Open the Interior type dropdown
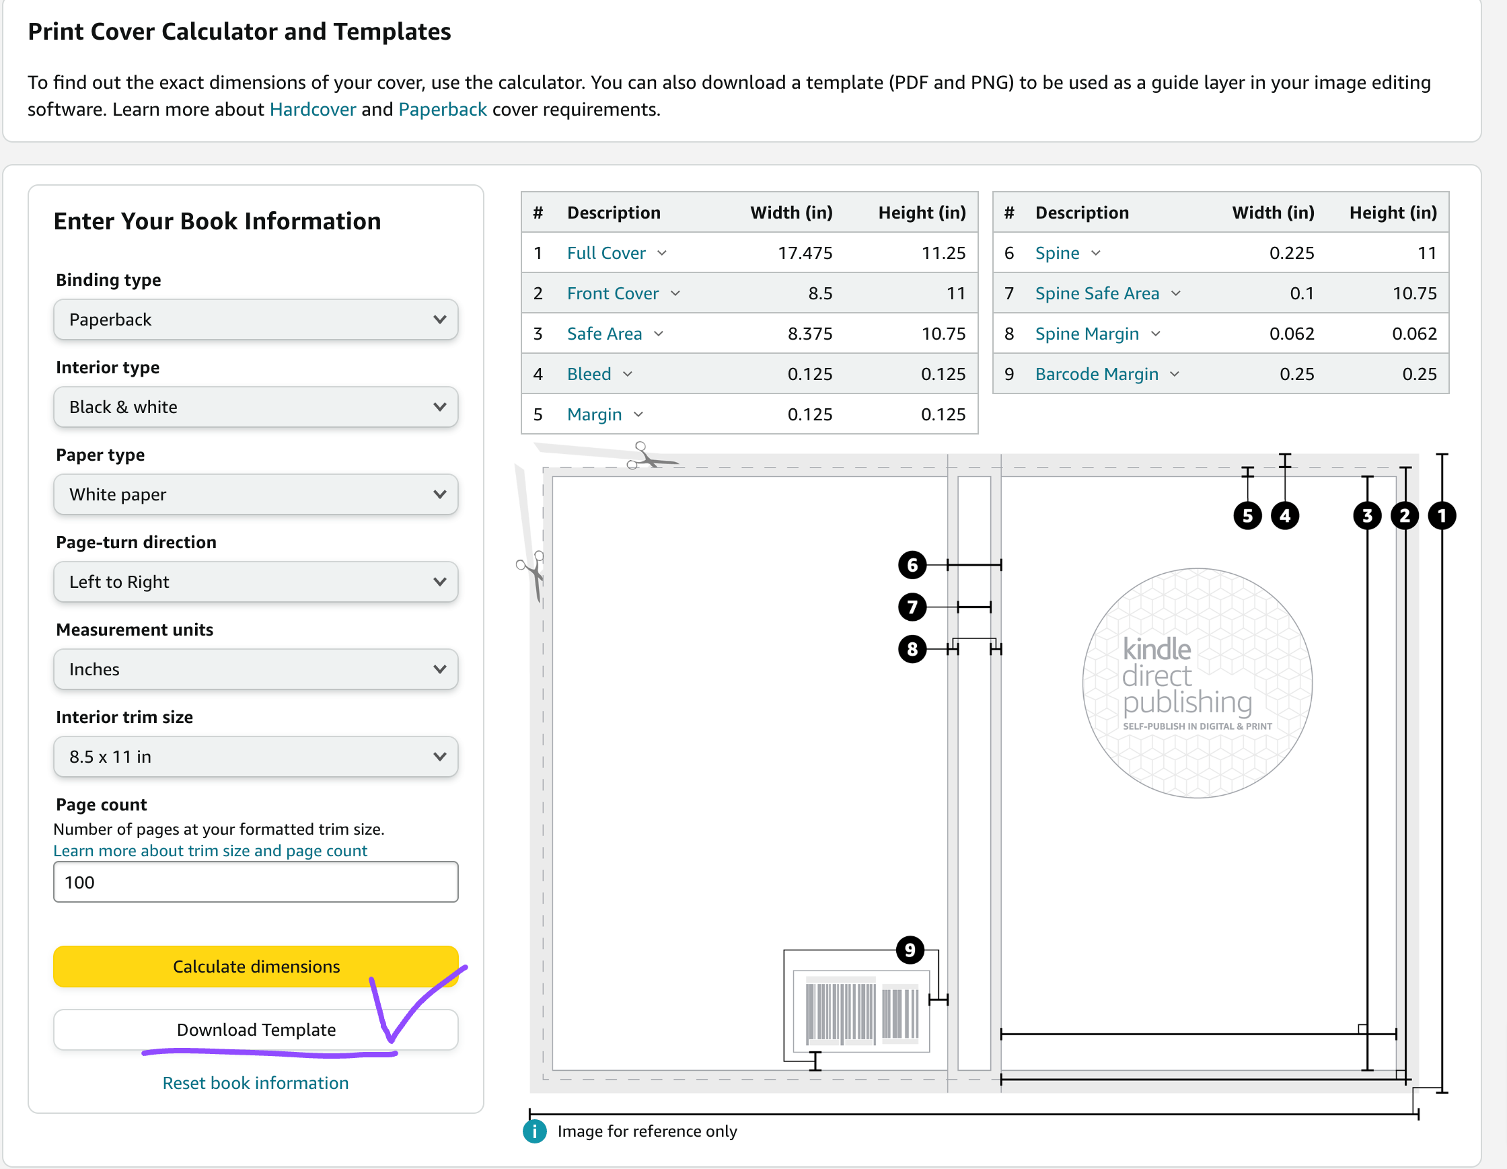Image resolution: width=1507 pixels, height=1169 pixels. click(x=255, y=407)
